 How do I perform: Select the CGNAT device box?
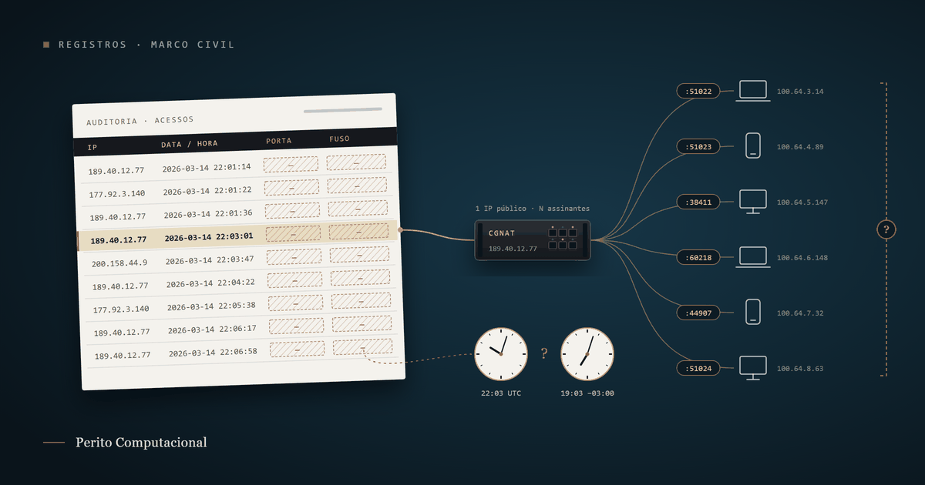click(x=533, y=239)
